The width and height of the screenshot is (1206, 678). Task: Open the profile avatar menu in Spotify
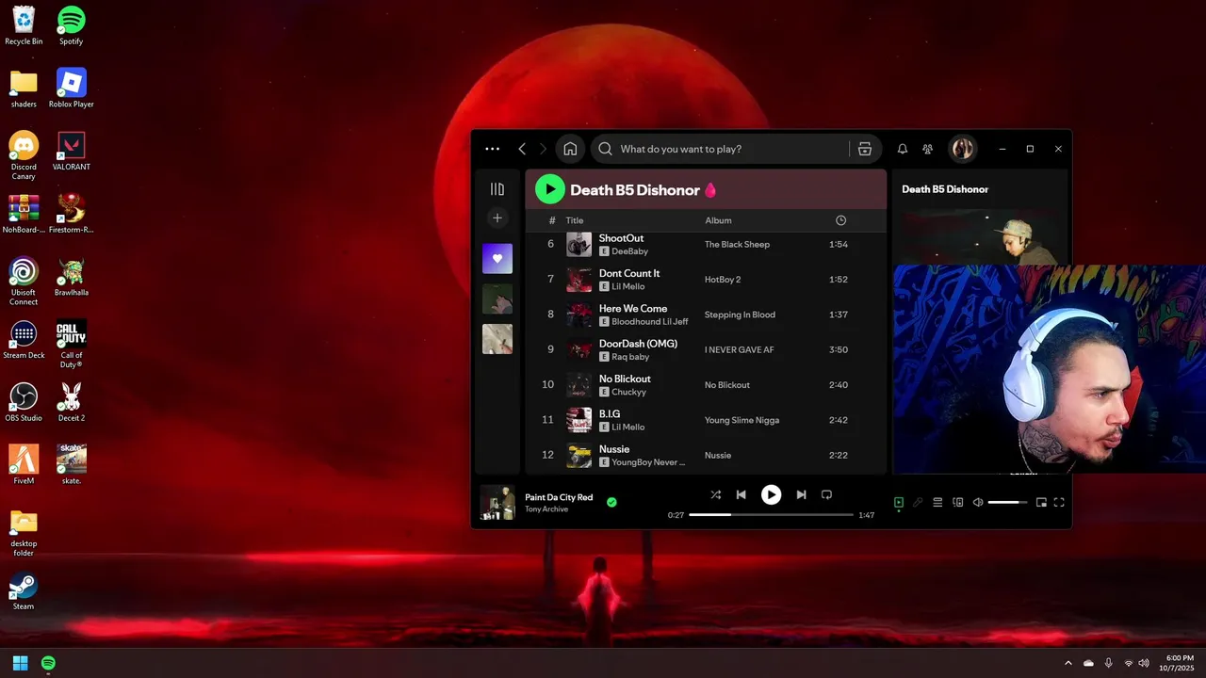962,149
